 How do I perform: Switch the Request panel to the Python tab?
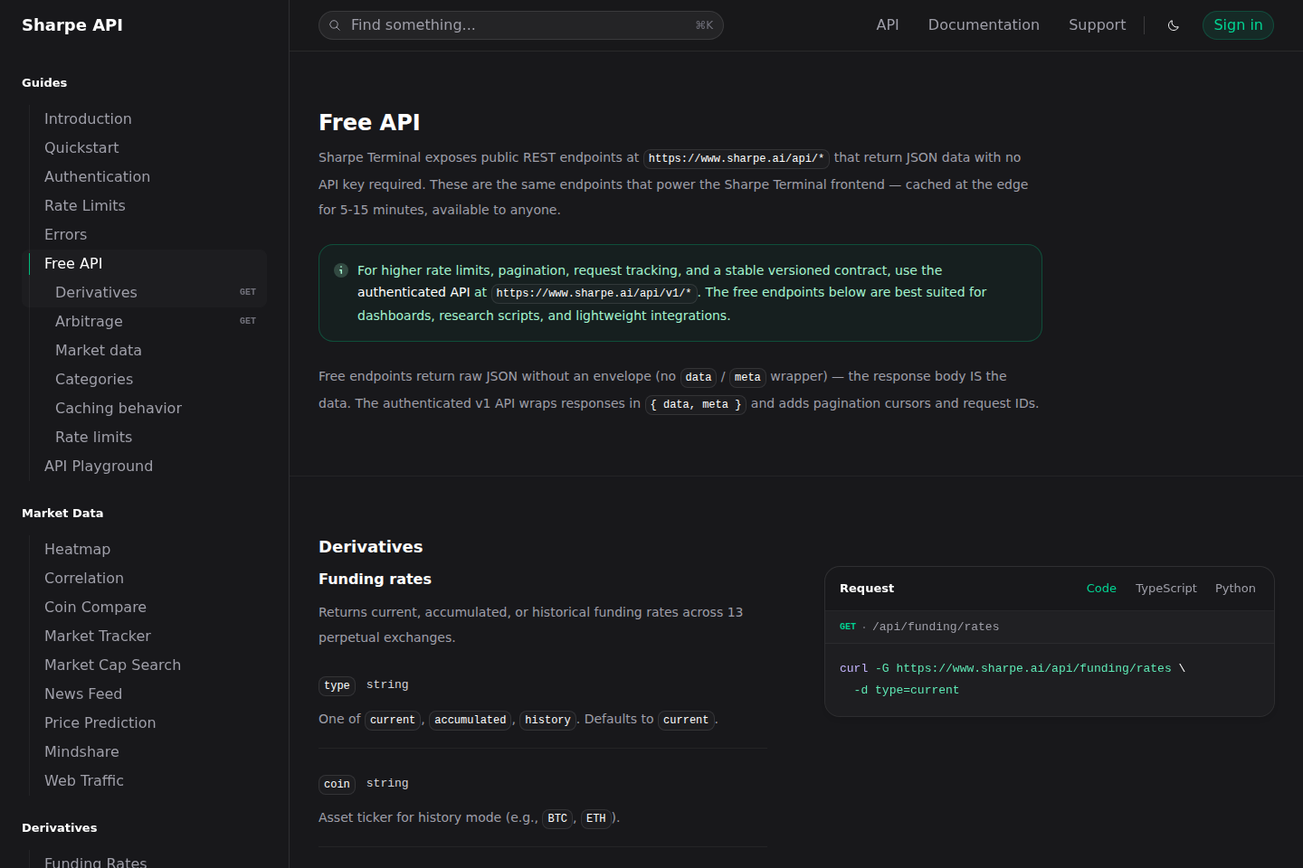point(1235,588)
